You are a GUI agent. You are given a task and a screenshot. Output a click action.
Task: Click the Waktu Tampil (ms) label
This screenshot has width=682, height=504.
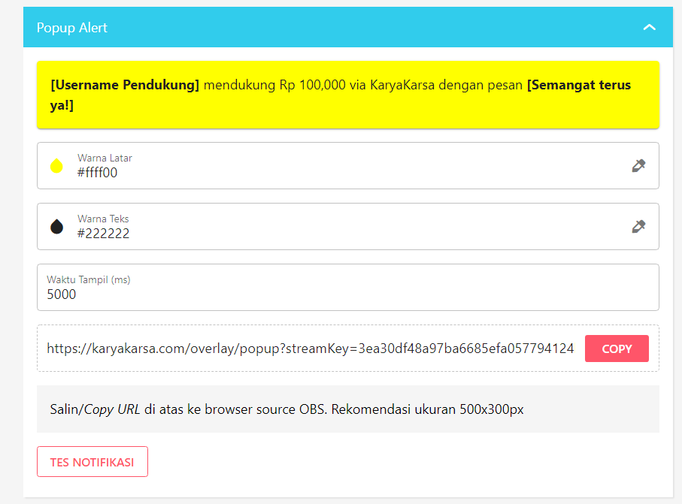88,279
